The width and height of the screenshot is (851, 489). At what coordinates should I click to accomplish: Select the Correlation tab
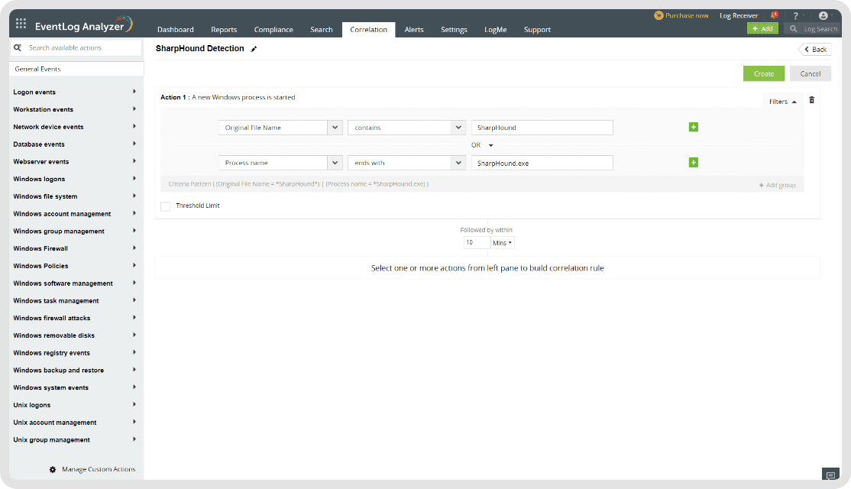368,29
